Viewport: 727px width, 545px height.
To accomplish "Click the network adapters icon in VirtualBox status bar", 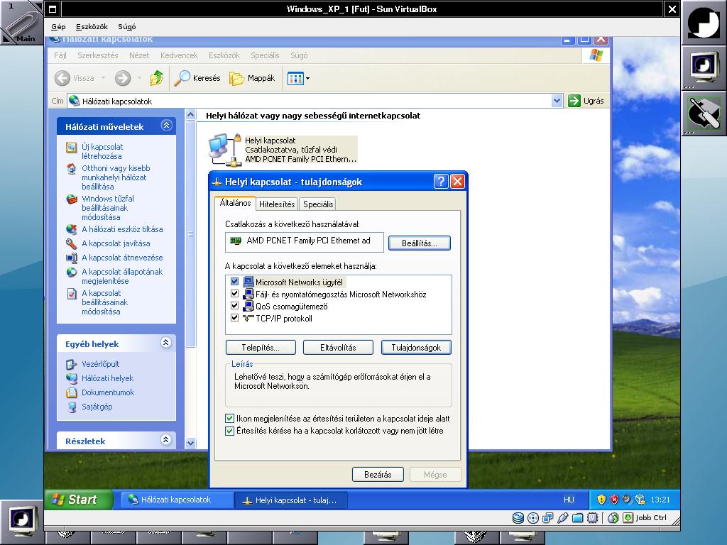I will [548, 517].
